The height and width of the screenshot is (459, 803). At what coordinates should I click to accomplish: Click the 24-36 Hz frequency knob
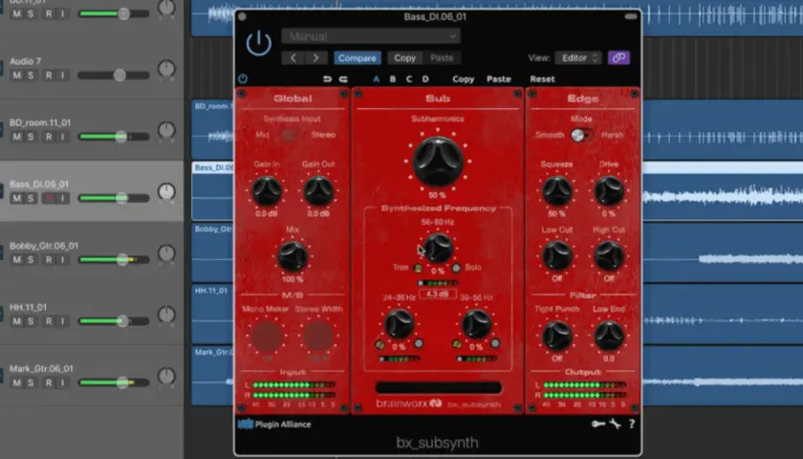[x=400, y=324]
